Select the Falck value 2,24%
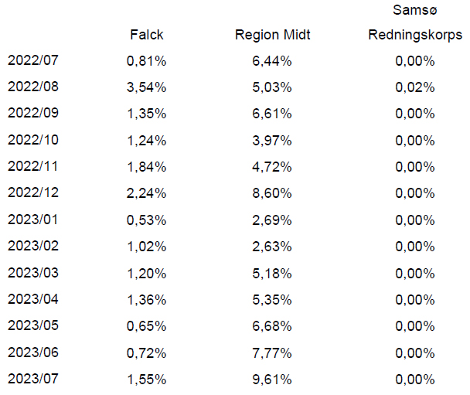 click(146, 193)
